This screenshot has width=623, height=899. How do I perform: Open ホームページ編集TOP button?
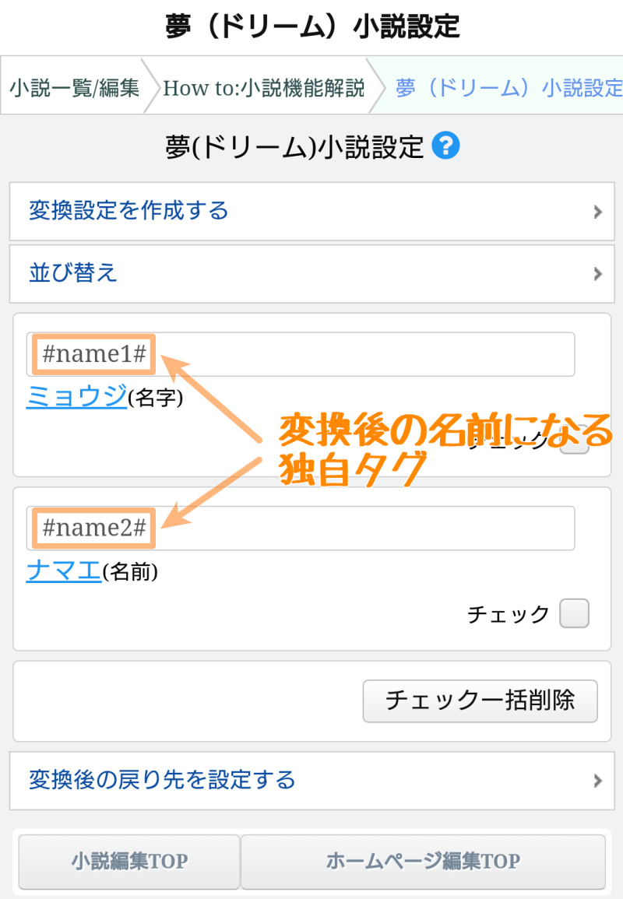(x=423, y=862)
